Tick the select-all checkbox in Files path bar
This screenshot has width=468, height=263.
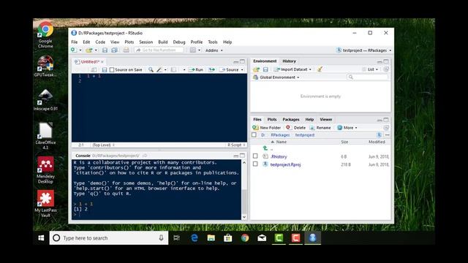coord(254,135)
